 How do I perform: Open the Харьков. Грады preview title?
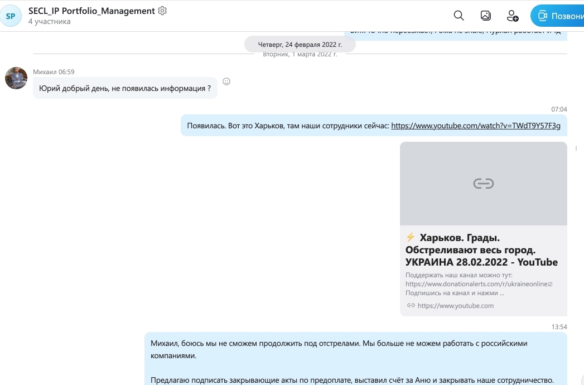(481, 250)
